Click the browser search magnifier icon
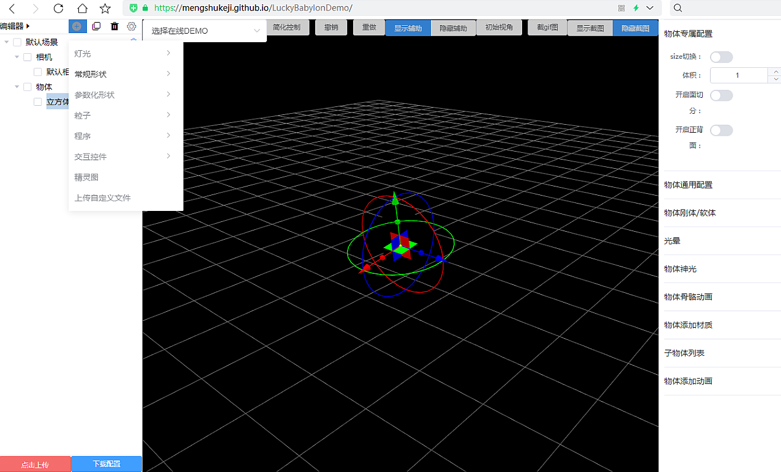781x472 pixels. click(678, 8)
